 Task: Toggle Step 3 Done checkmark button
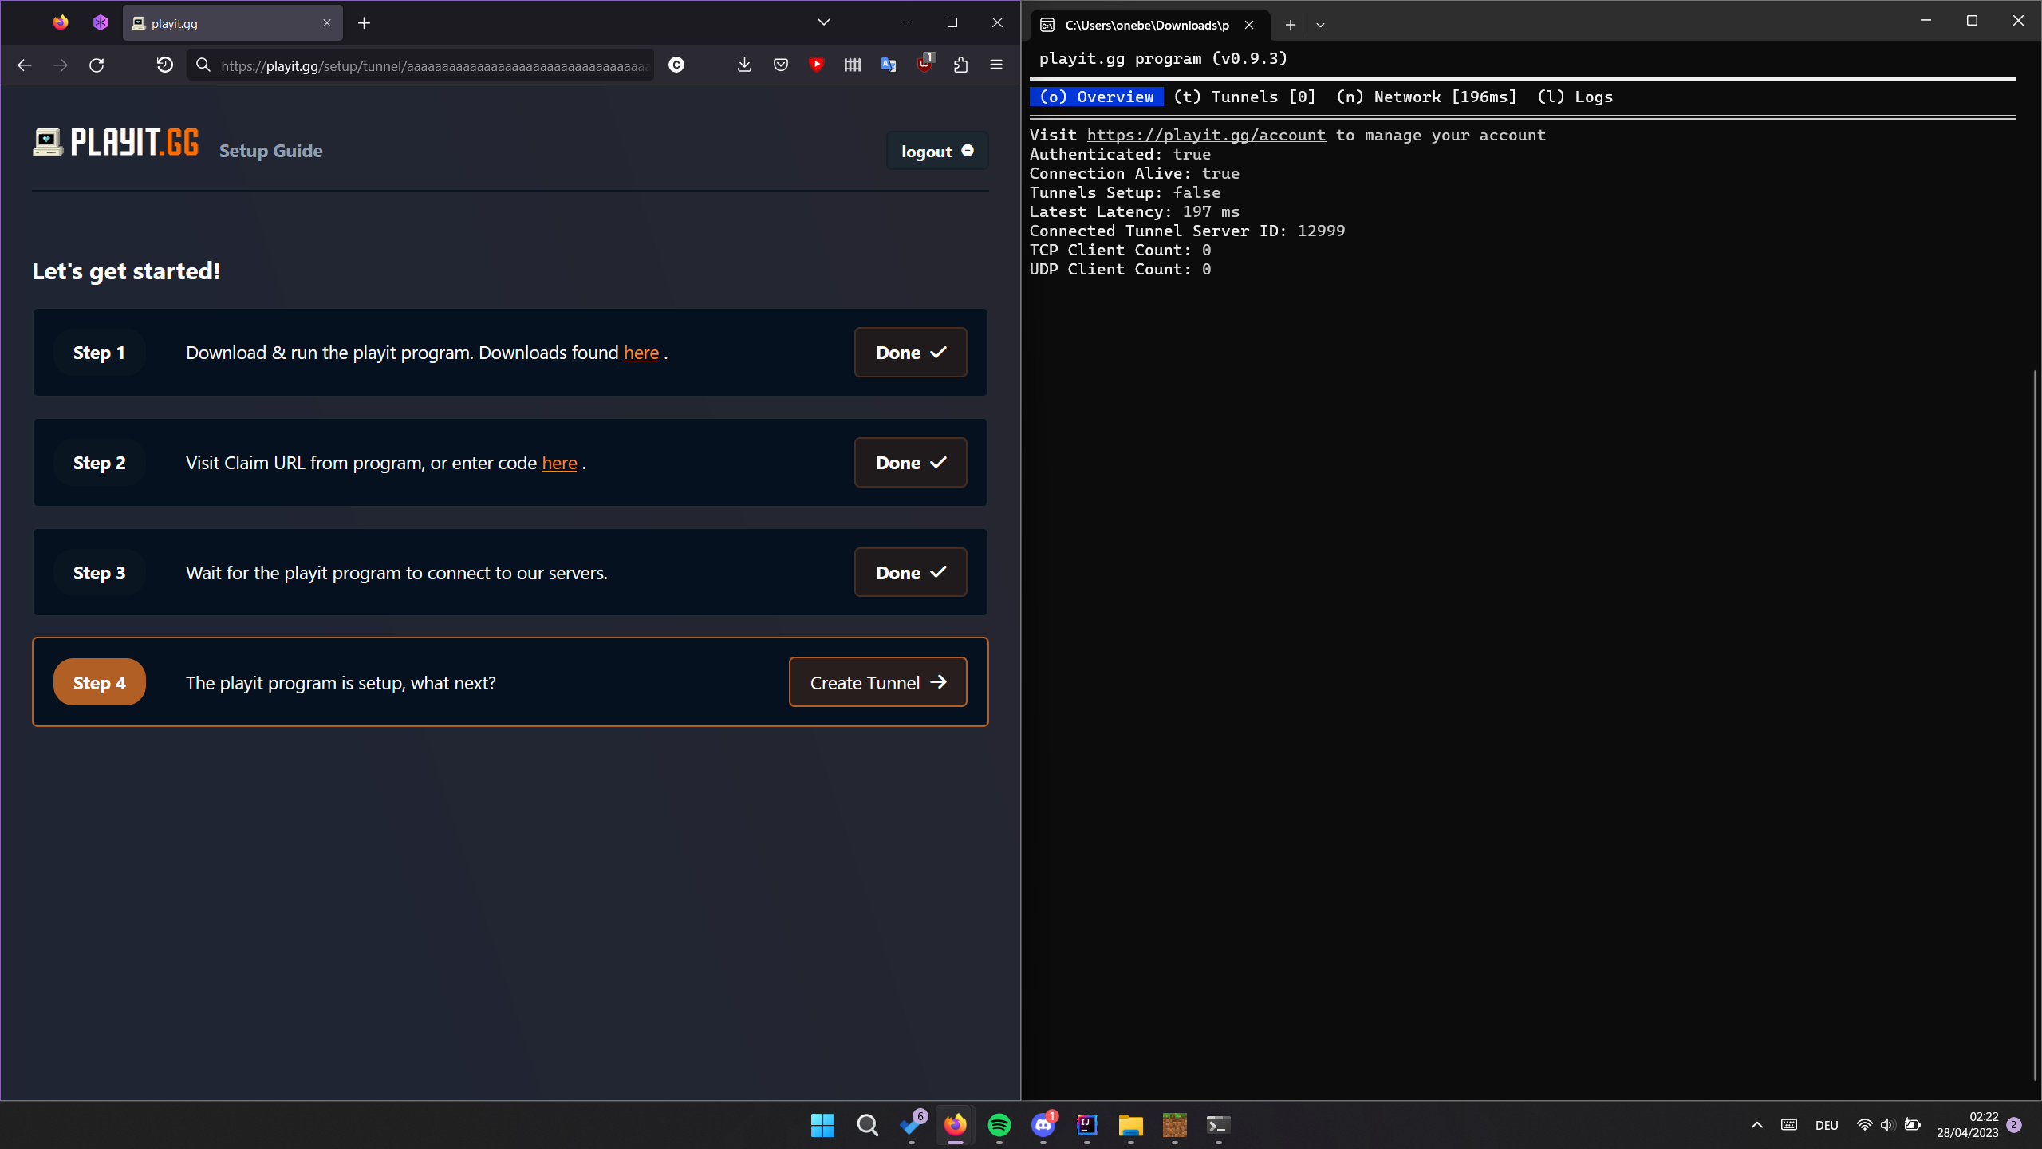point(910,572)
